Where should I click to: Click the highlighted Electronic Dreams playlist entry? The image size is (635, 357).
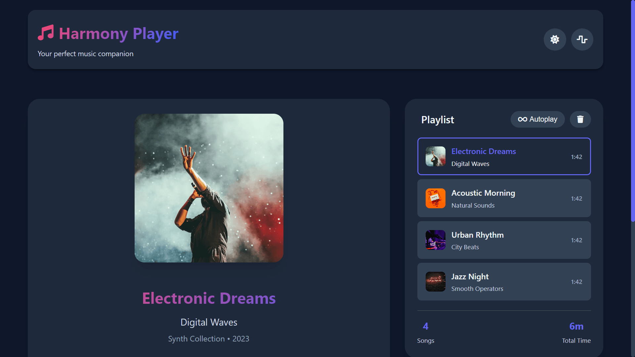click(504, 156)
